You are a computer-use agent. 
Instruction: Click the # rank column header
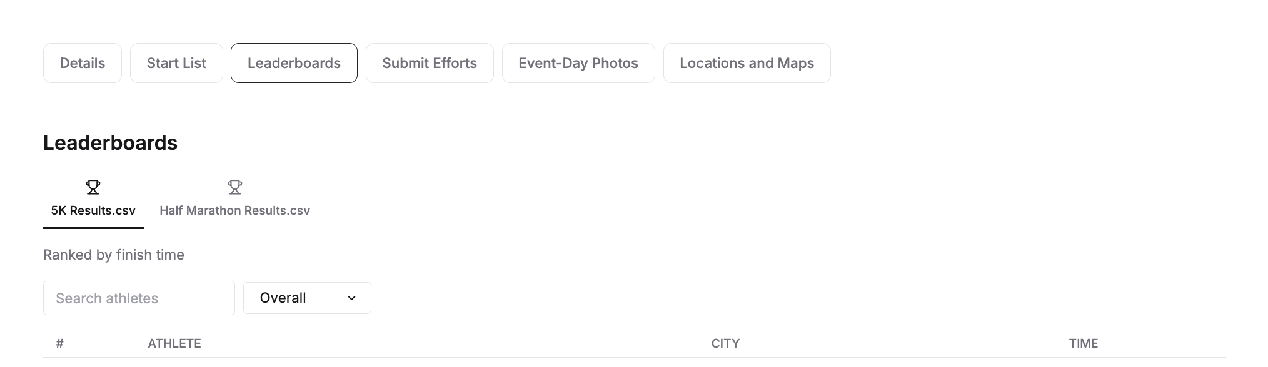coord(59,343)
